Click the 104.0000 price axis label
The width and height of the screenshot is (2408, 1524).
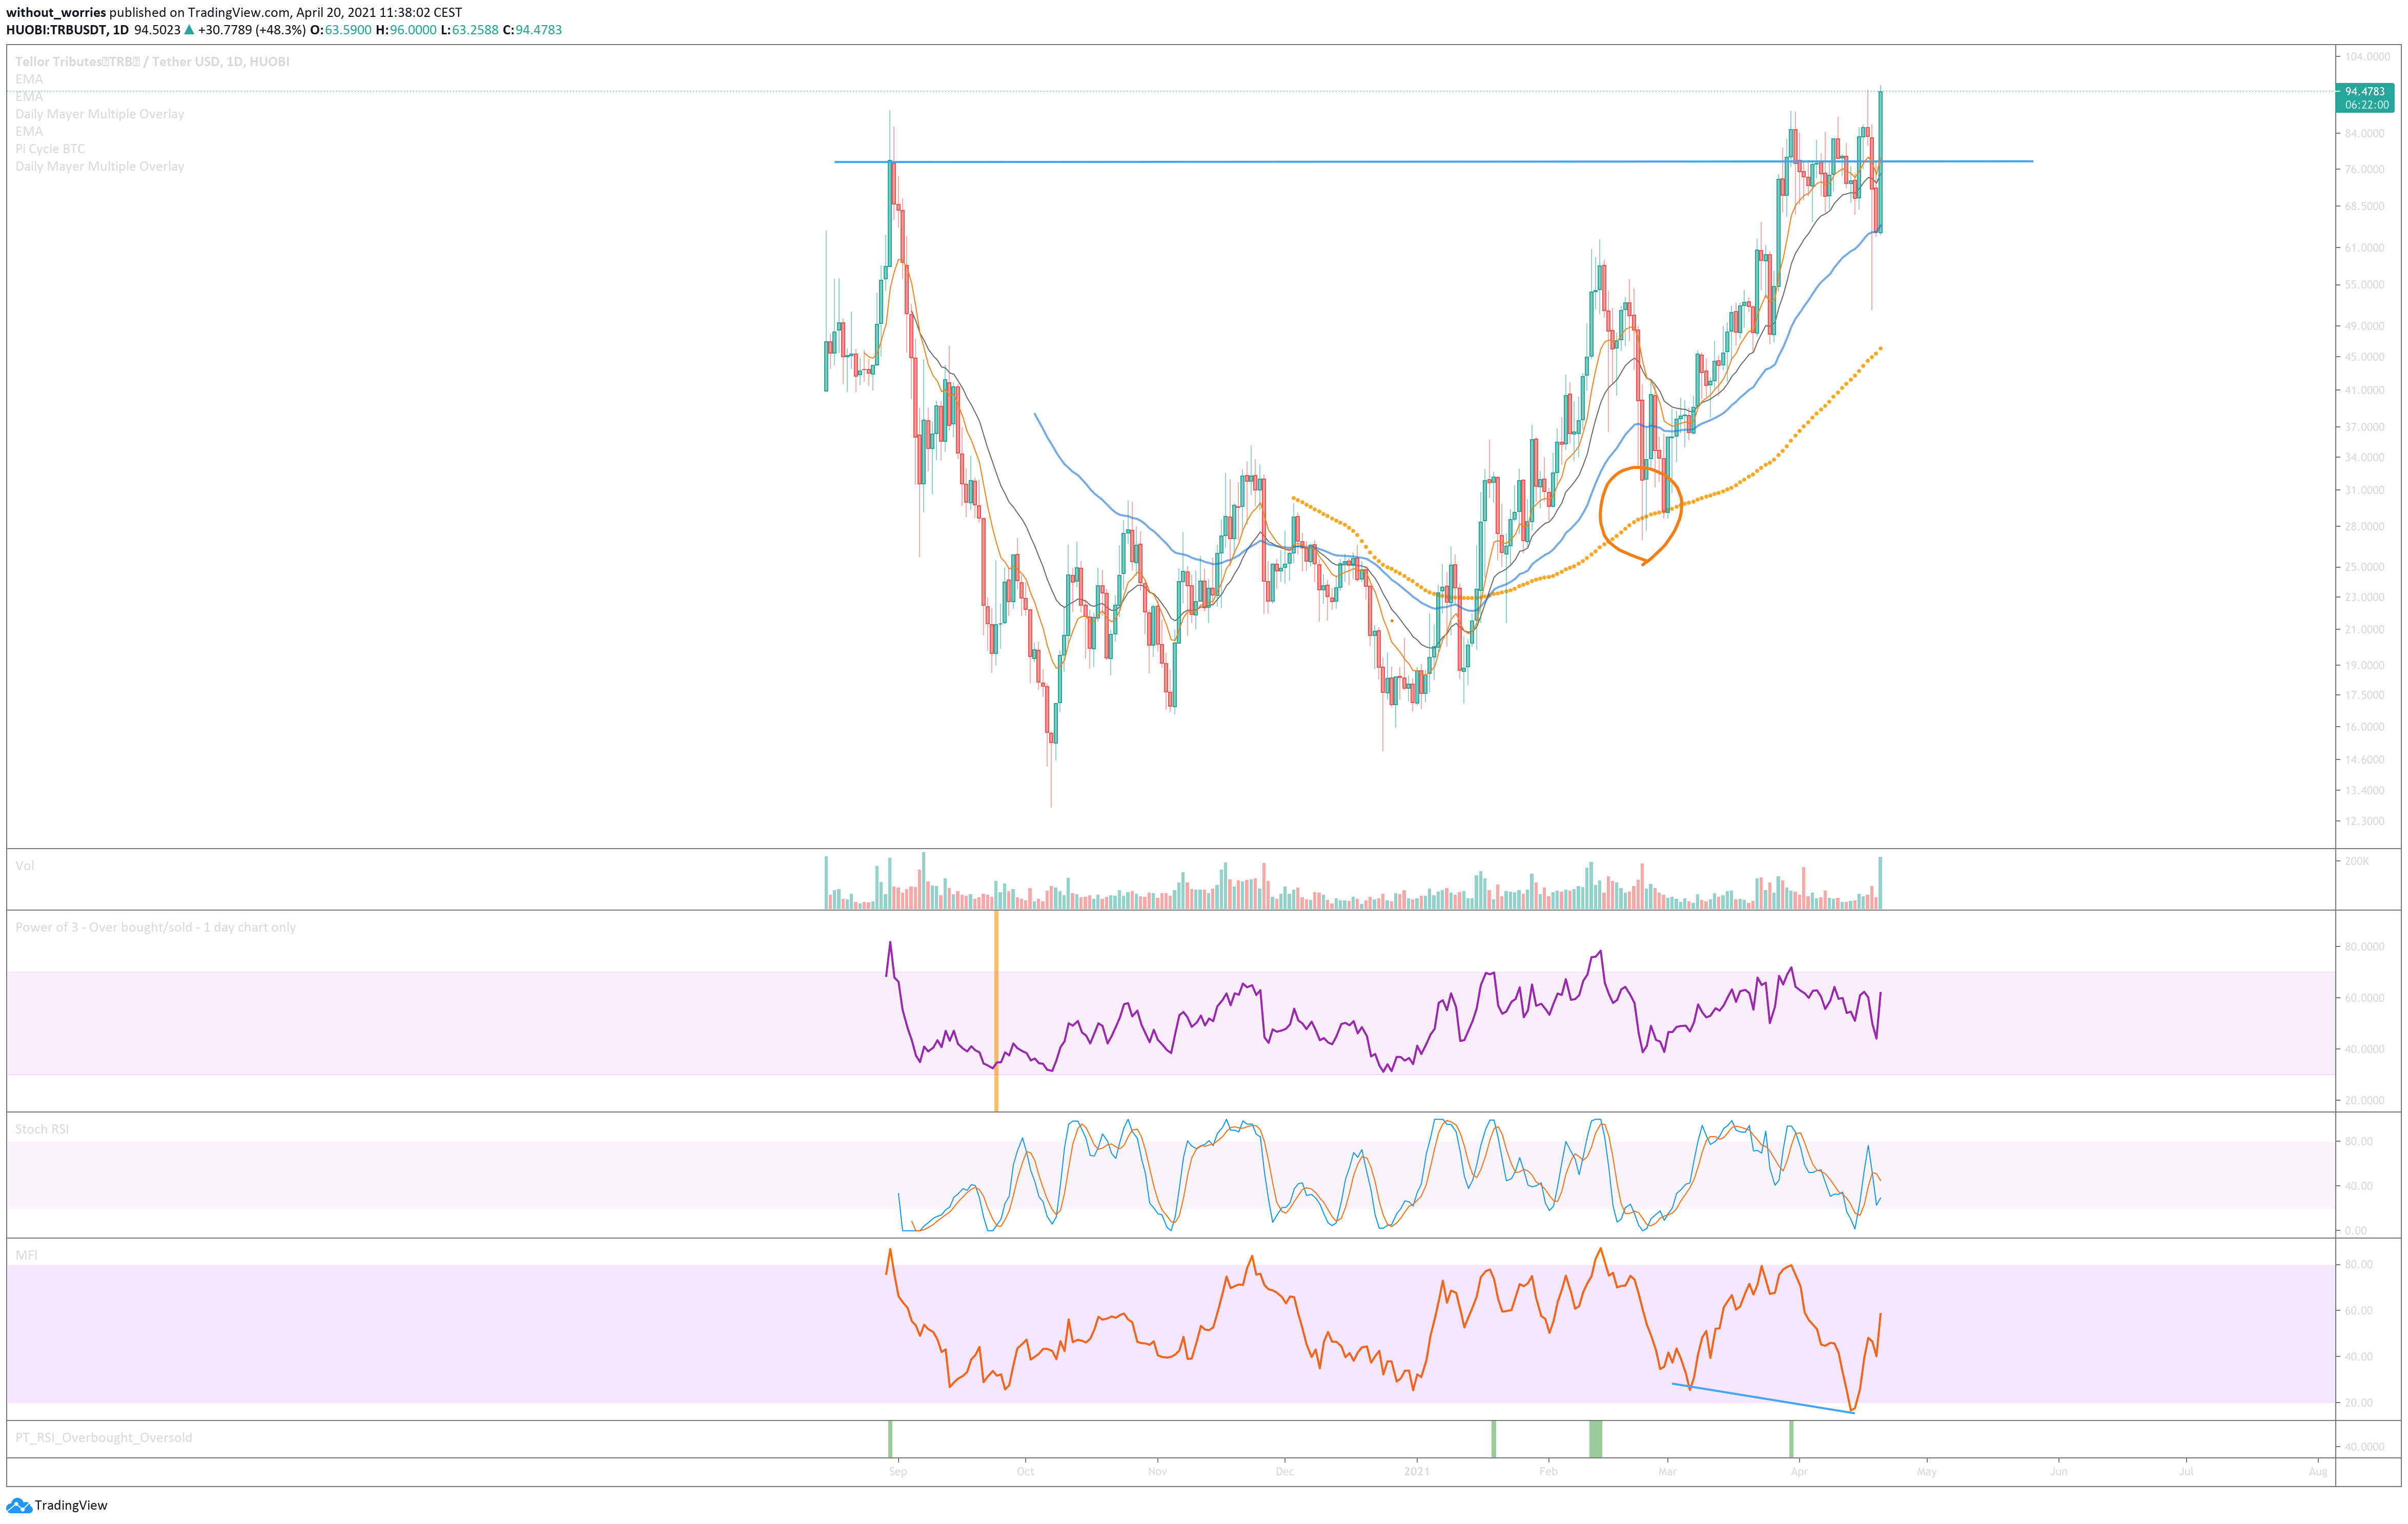(2367, 57)
